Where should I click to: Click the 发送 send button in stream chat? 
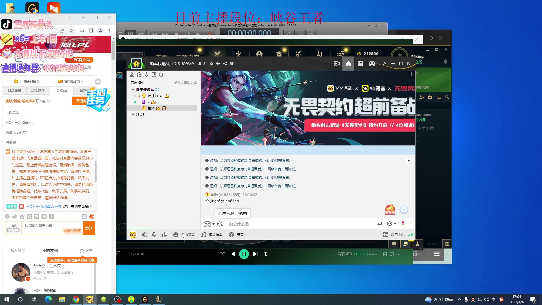89,228
